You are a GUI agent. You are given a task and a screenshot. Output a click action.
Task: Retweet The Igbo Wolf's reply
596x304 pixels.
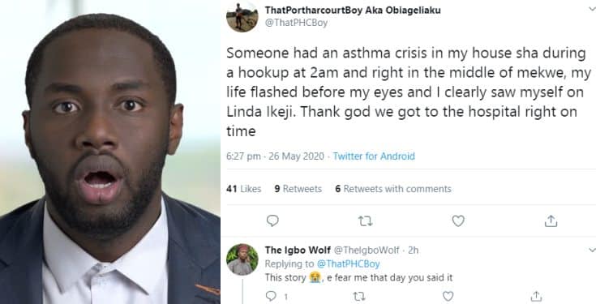pos(359,297)
